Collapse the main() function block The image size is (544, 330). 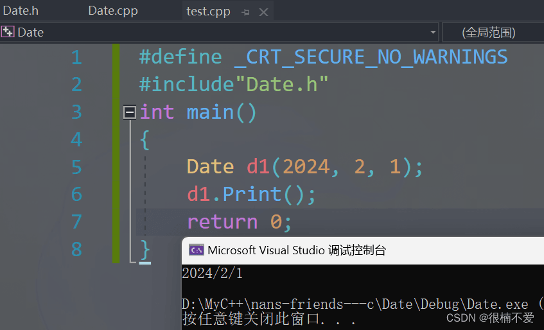pyautogui.click(x=130, y=112)
